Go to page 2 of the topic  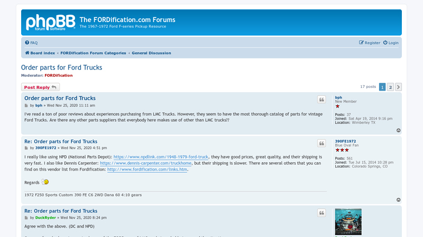click(x=390, y=87)
